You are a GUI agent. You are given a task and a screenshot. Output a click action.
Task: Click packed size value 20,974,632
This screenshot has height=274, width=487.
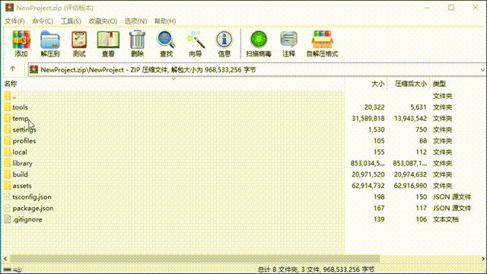pyautogui.click(x=410, y=174)
